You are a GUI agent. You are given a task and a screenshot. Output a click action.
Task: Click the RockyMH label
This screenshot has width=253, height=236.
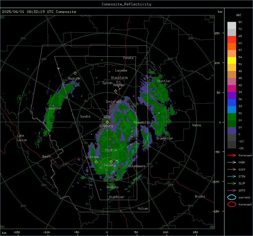(x=74, y=79)
